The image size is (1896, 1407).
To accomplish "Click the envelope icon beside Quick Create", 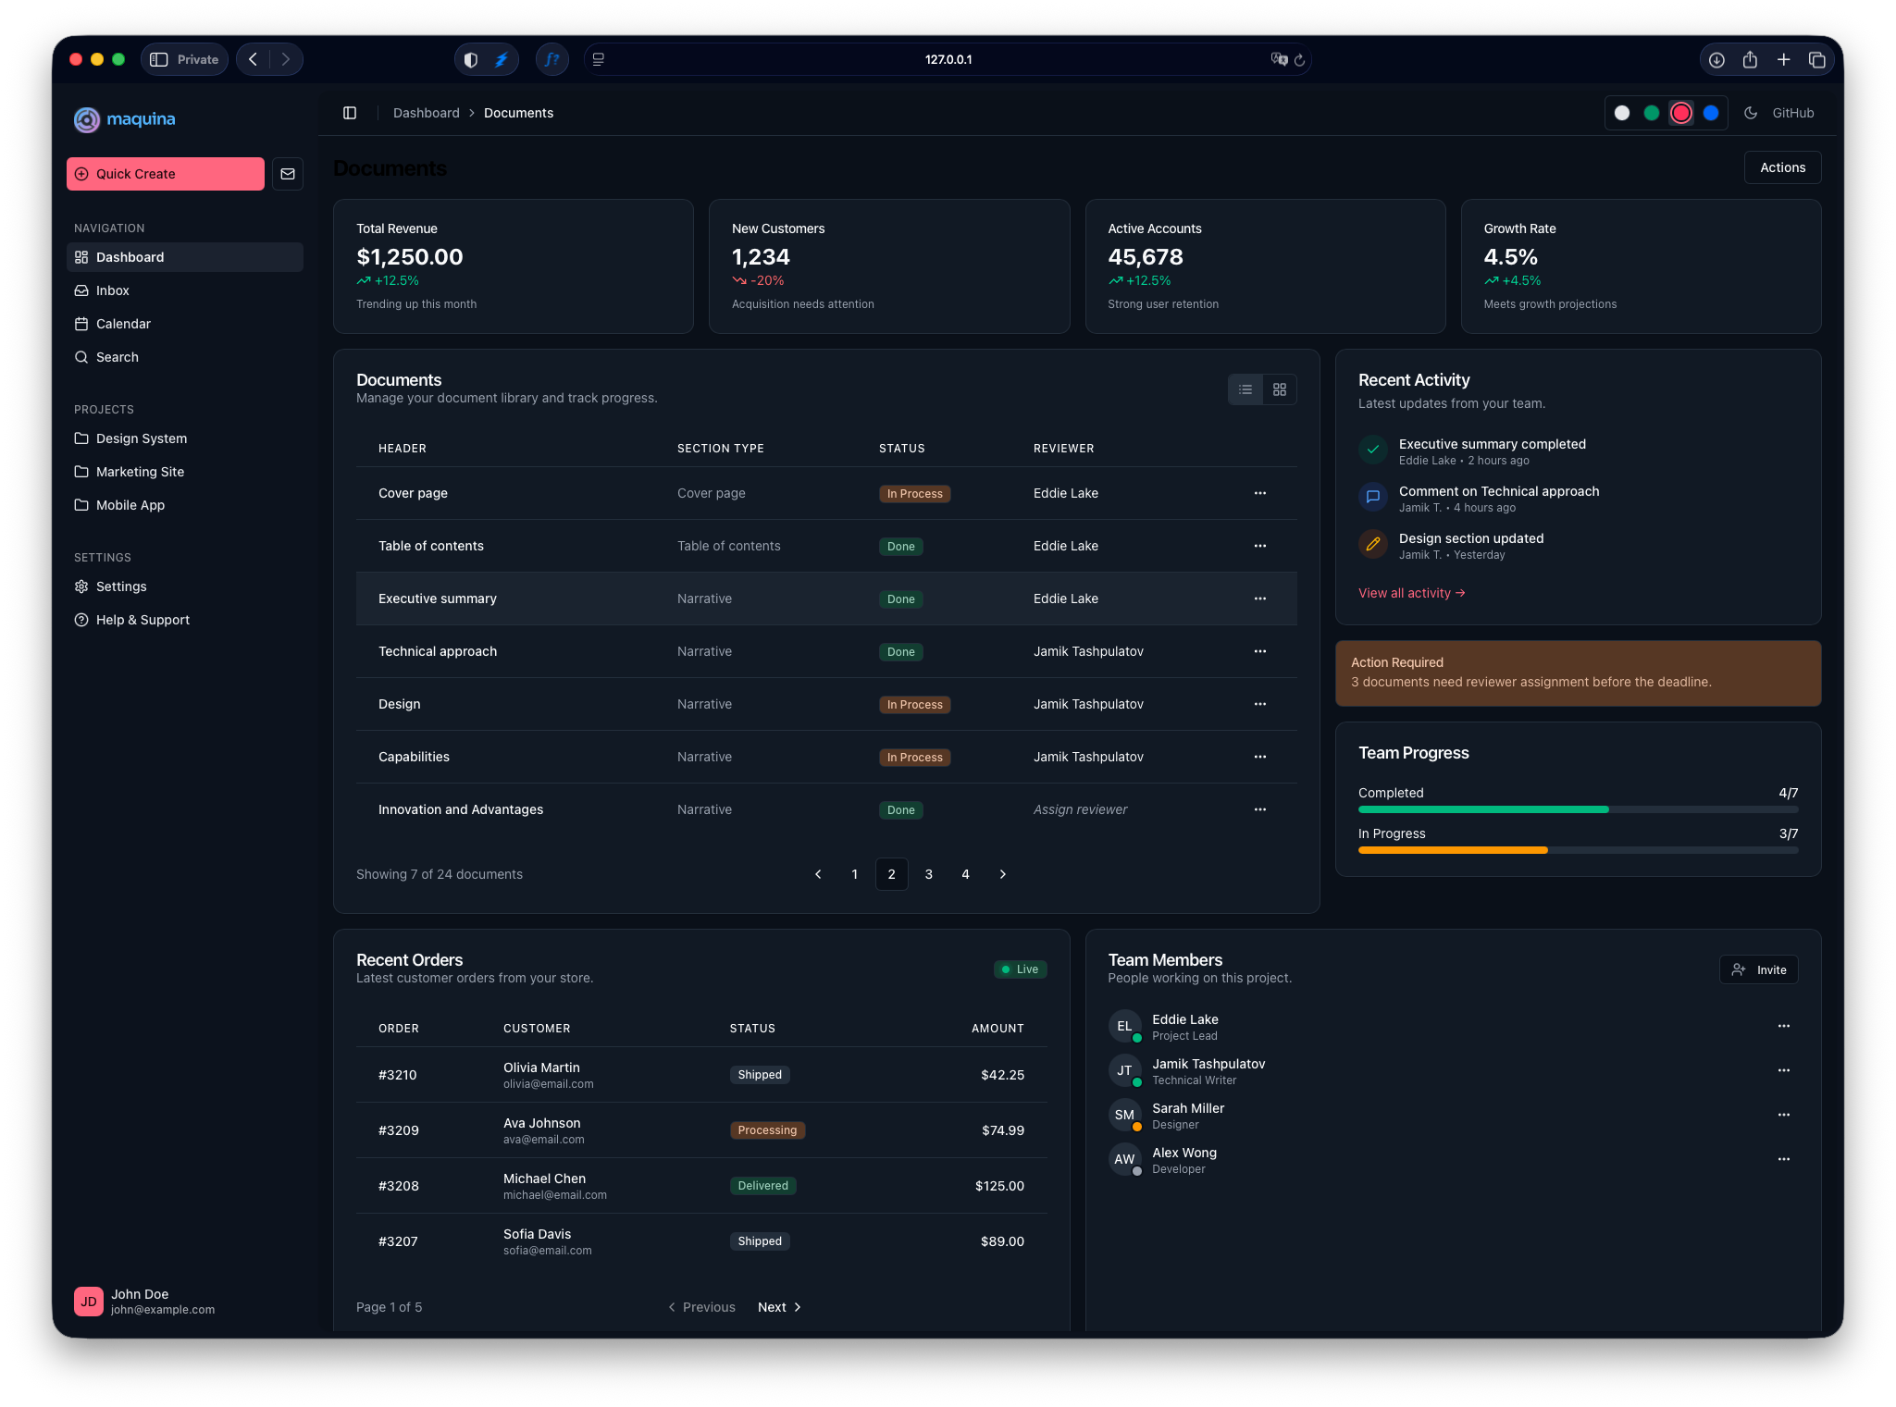I will click(288, 174).
